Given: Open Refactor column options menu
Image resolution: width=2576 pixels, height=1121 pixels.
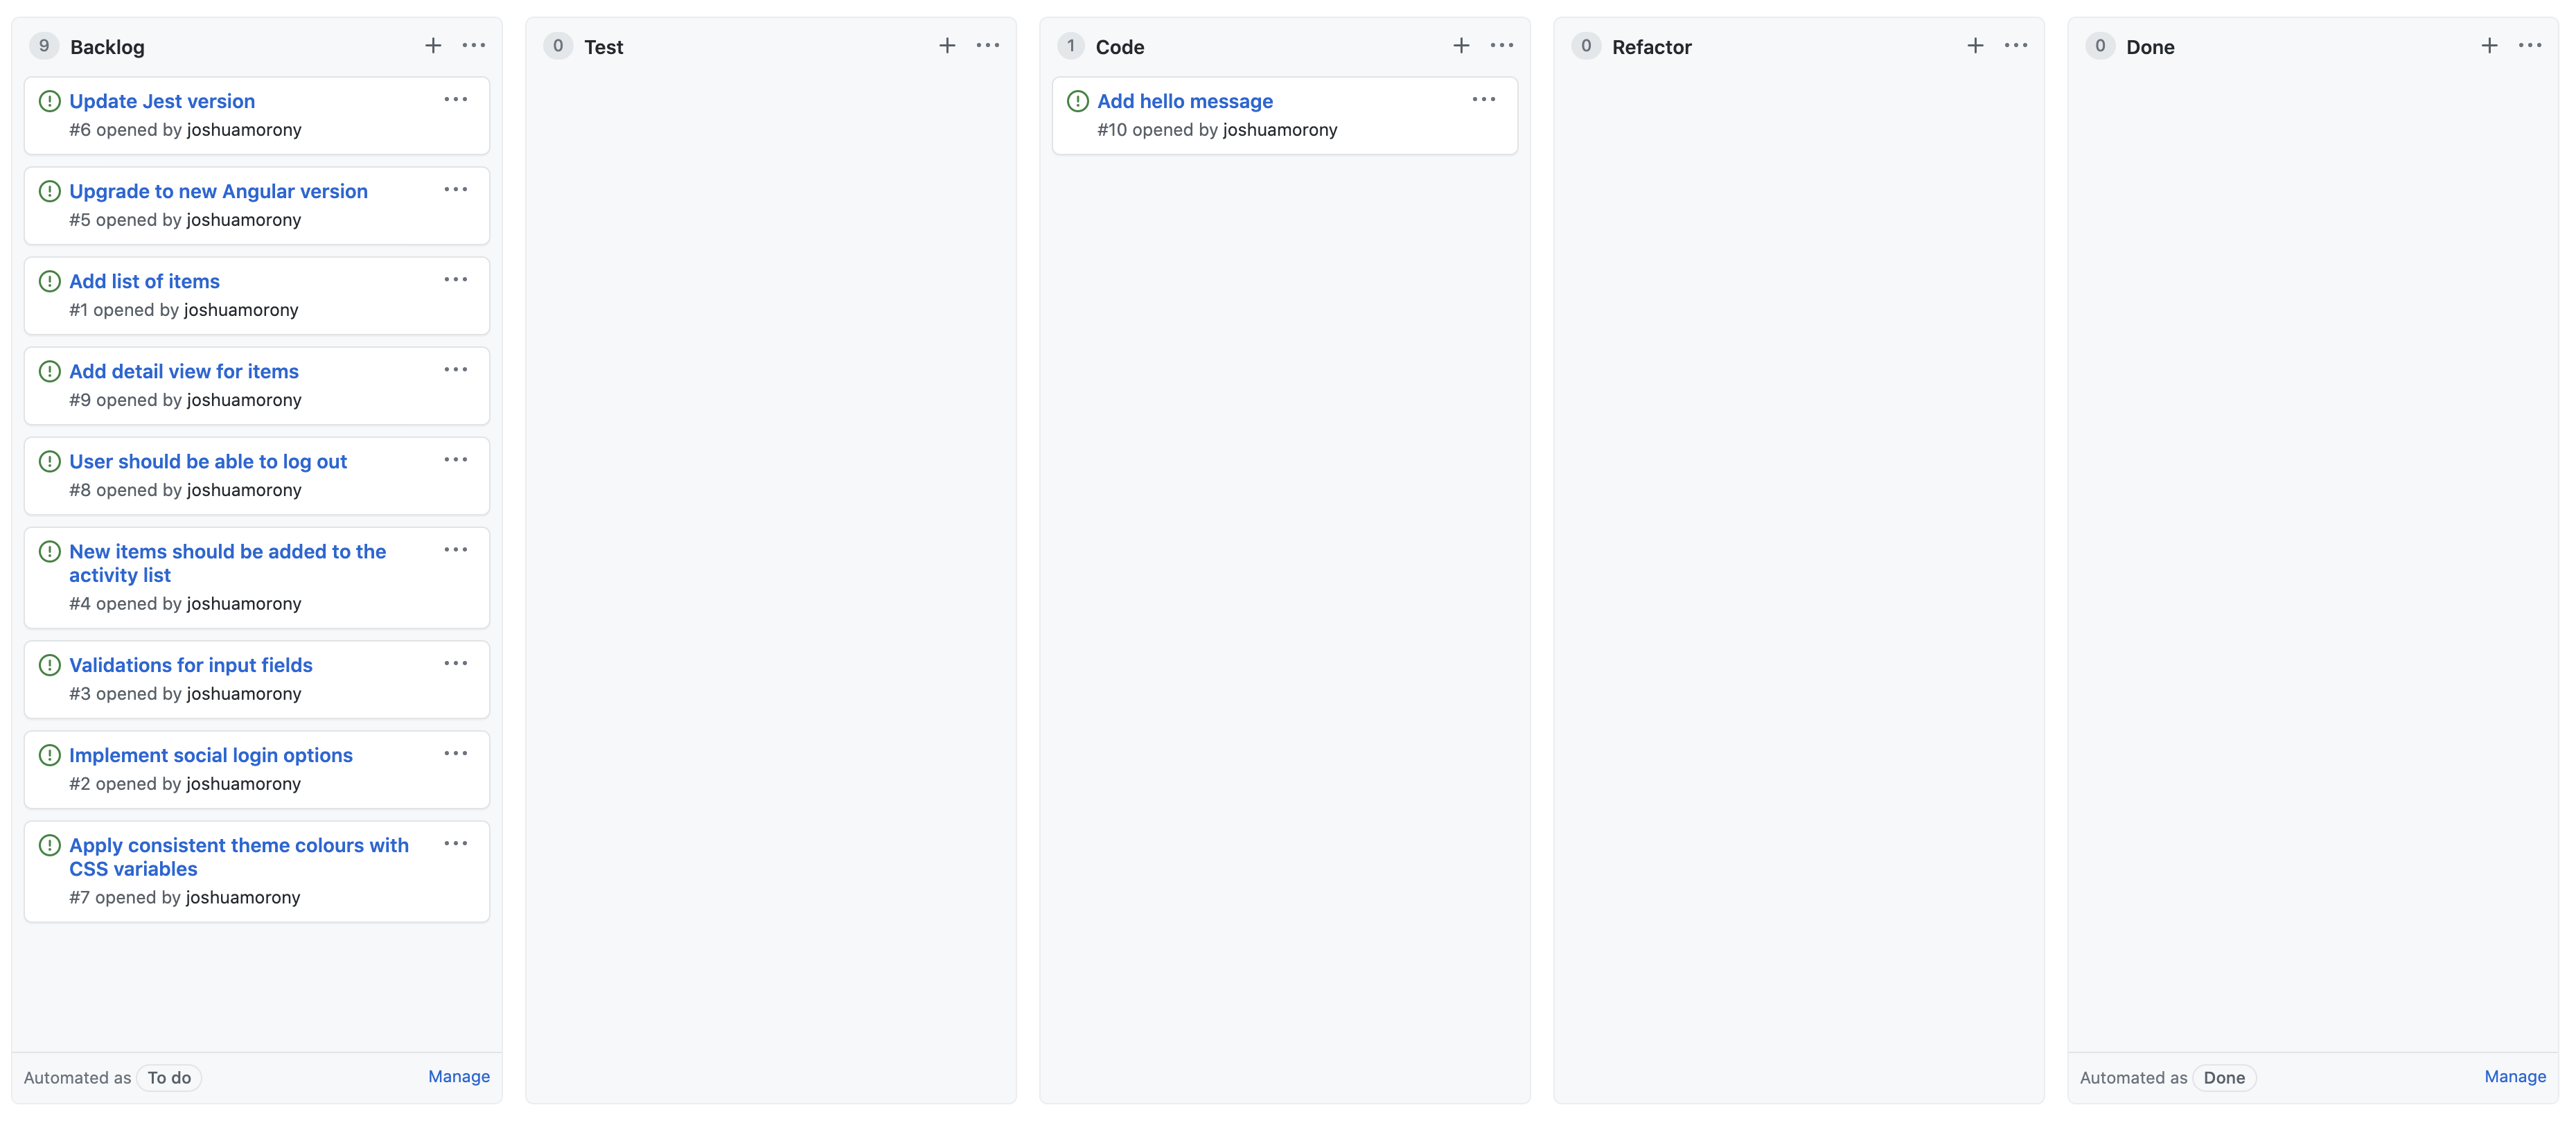Looking at the screenshot, I should click(2016, 46).
